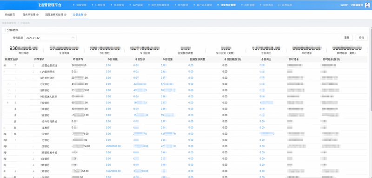This screenshot has width=372, height=178.
Task: Click the 今日调出 column header
Action: (266, 59)
